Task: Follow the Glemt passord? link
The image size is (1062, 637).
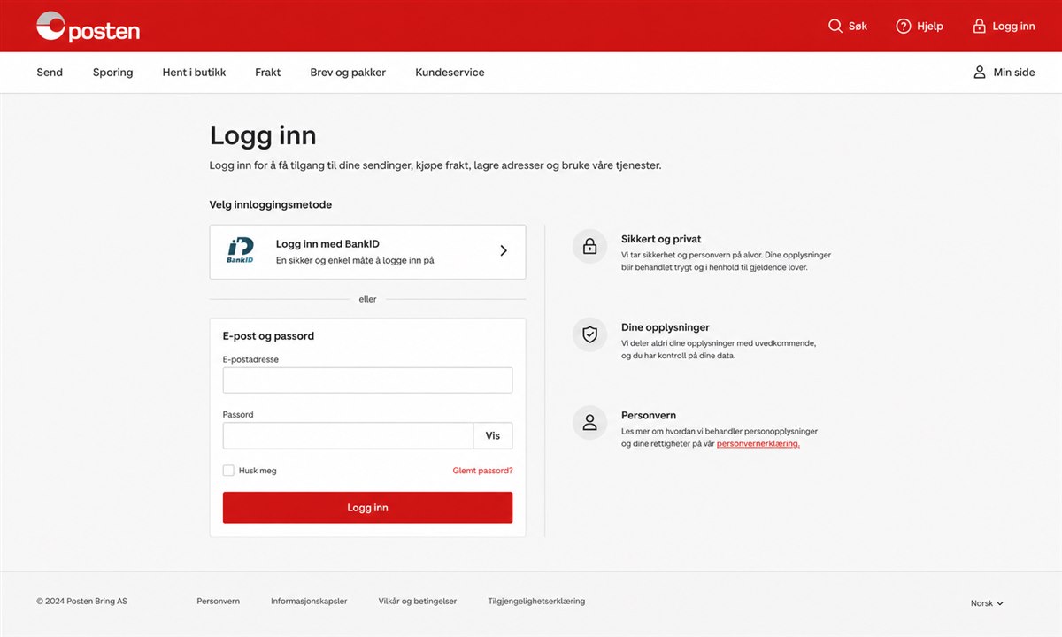Action: pyautogui.click(x=482, y=471)
